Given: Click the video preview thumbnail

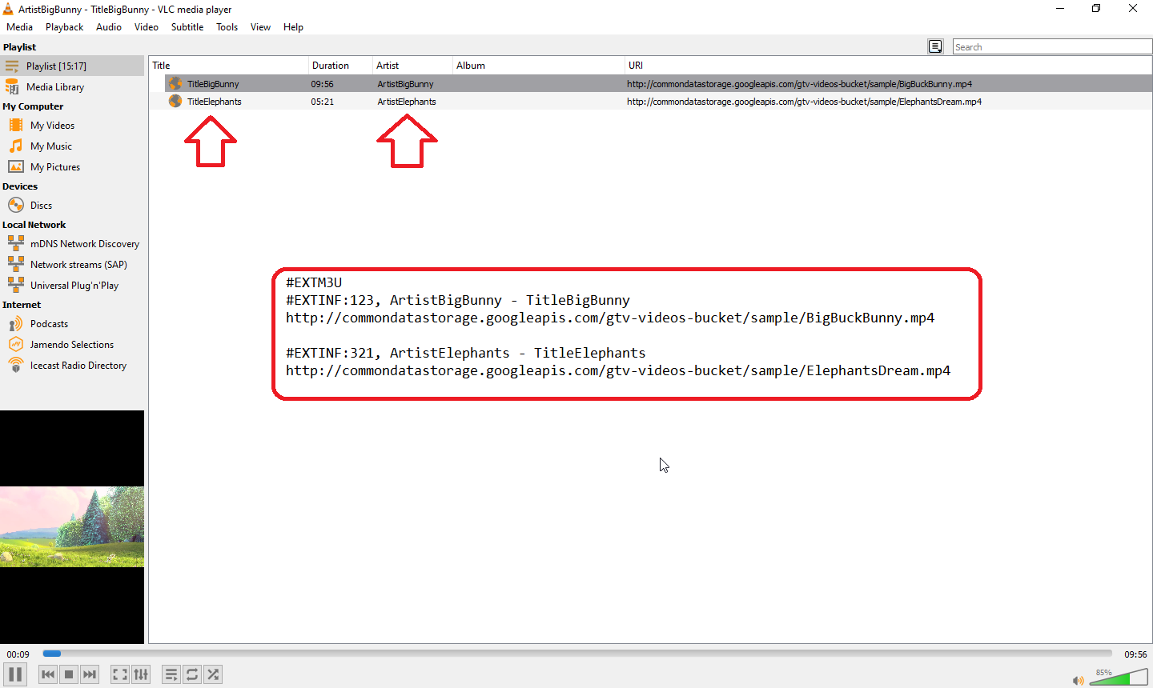Looking at the screenshot, I should [72, 527].
